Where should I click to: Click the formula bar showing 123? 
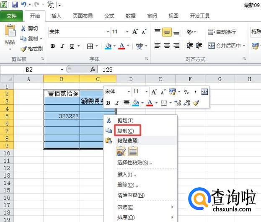[179, 70]
